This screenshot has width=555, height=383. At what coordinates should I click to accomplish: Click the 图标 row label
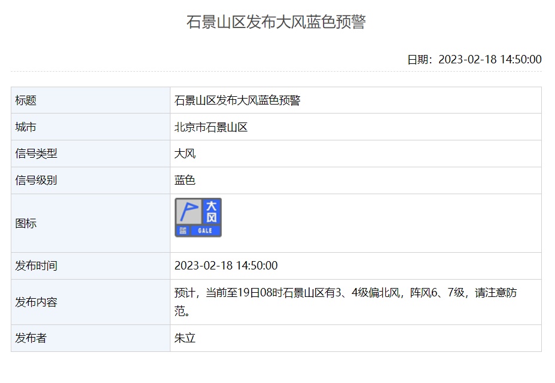[26, 223]
